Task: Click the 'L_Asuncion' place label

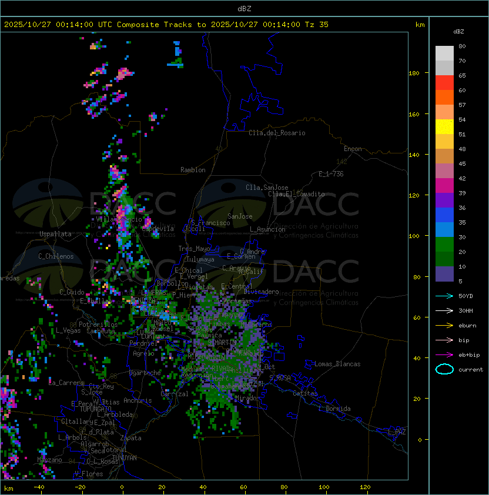Action: (x=267, y=229)
